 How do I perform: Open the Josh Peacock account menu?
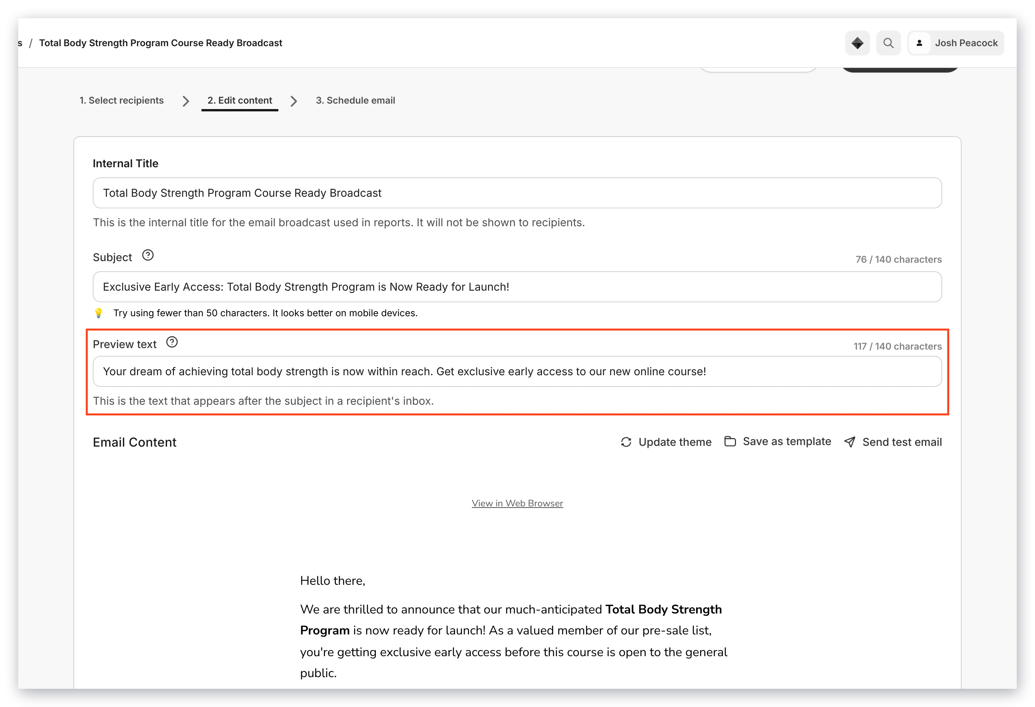(x=956, y=43)
